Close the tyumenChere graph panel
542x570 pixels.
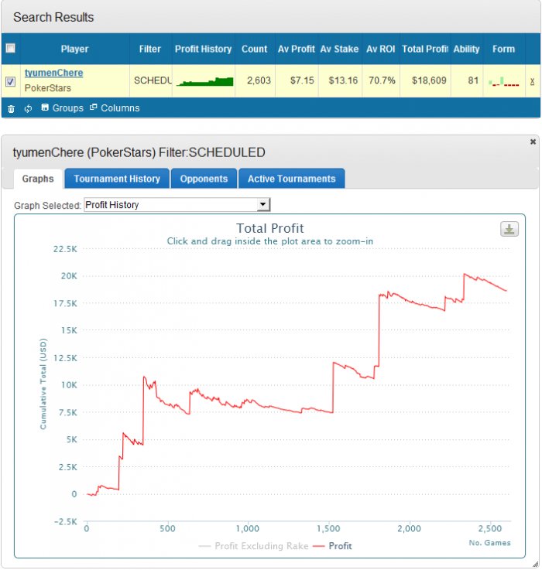pyautogui.click(x=533, y=142)
